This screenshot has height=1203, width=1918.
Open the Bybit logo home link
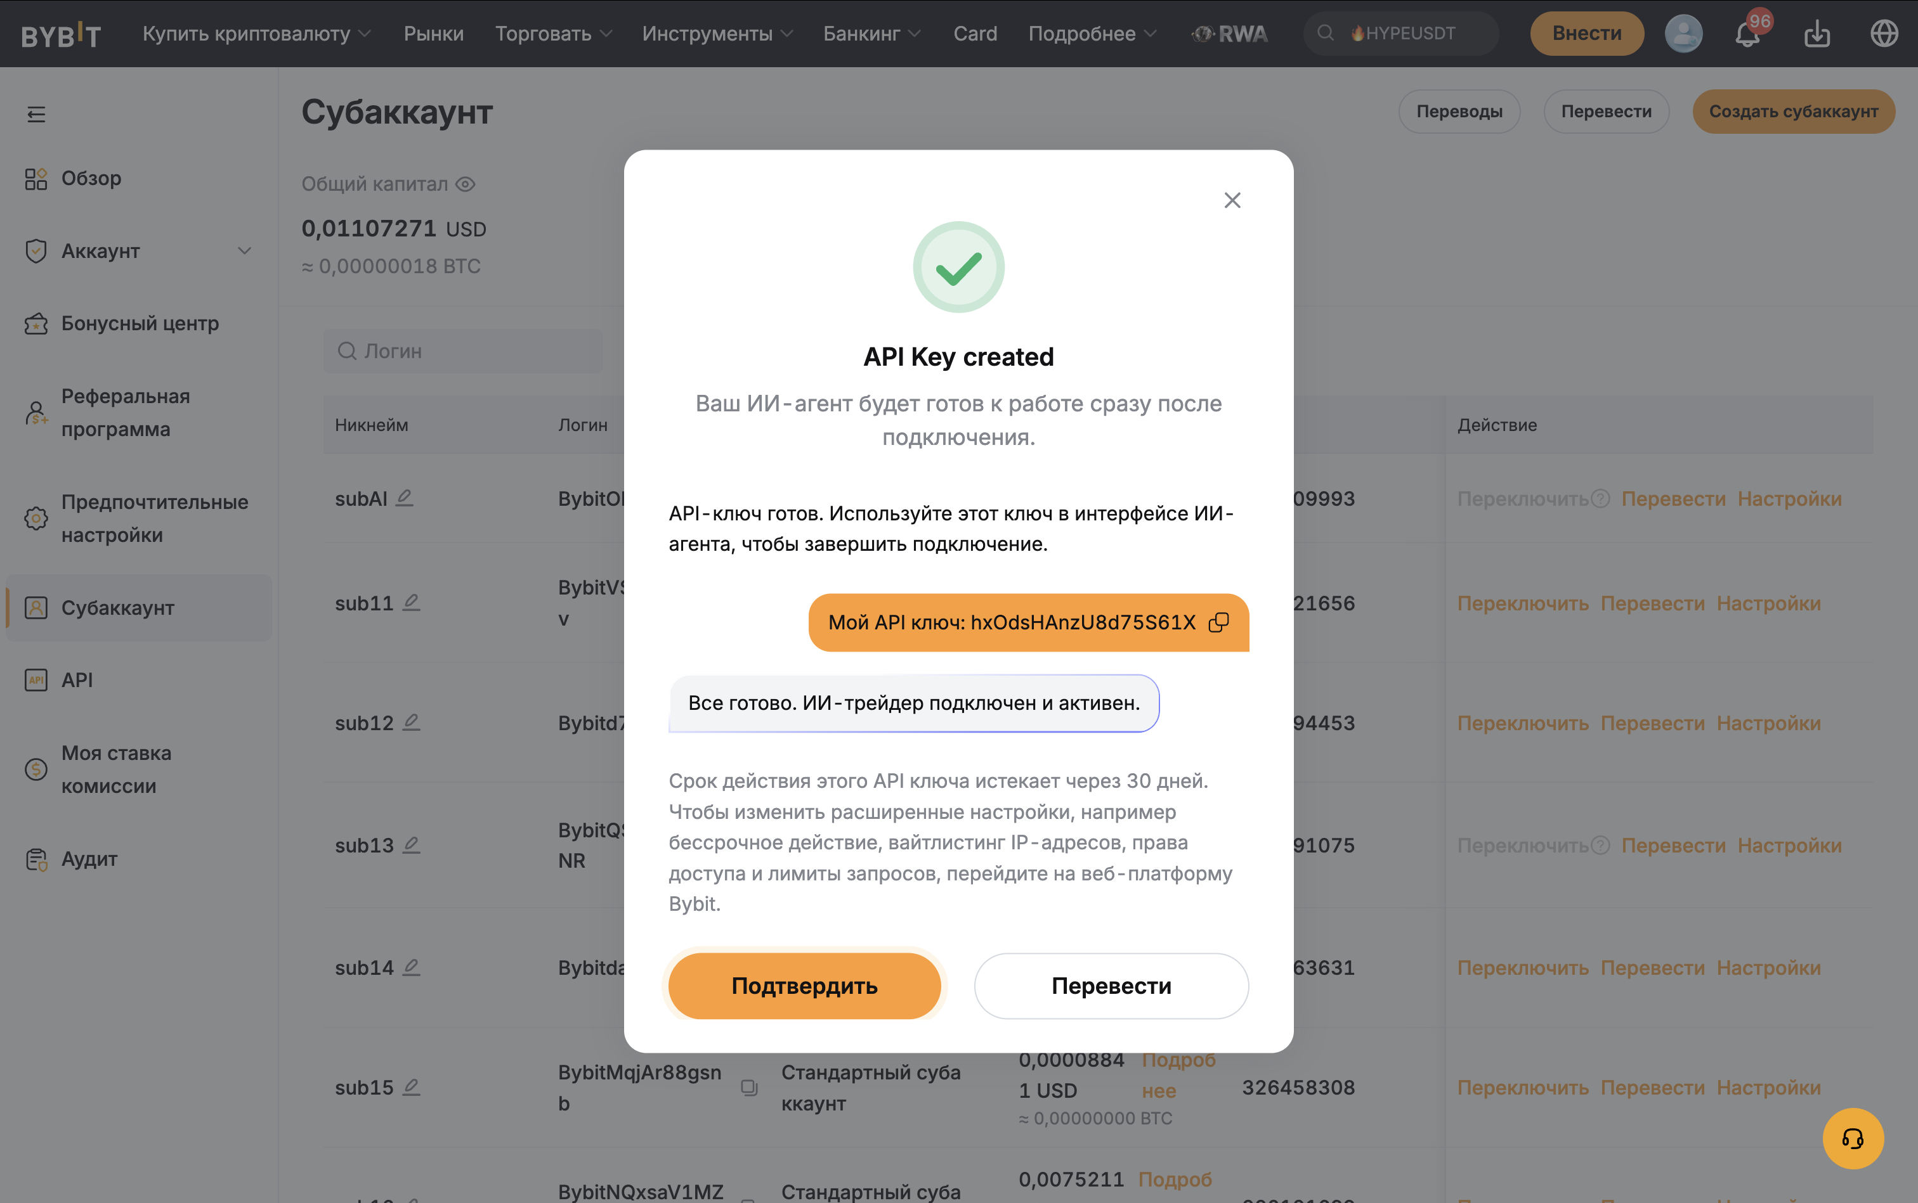tap(62, 34)
